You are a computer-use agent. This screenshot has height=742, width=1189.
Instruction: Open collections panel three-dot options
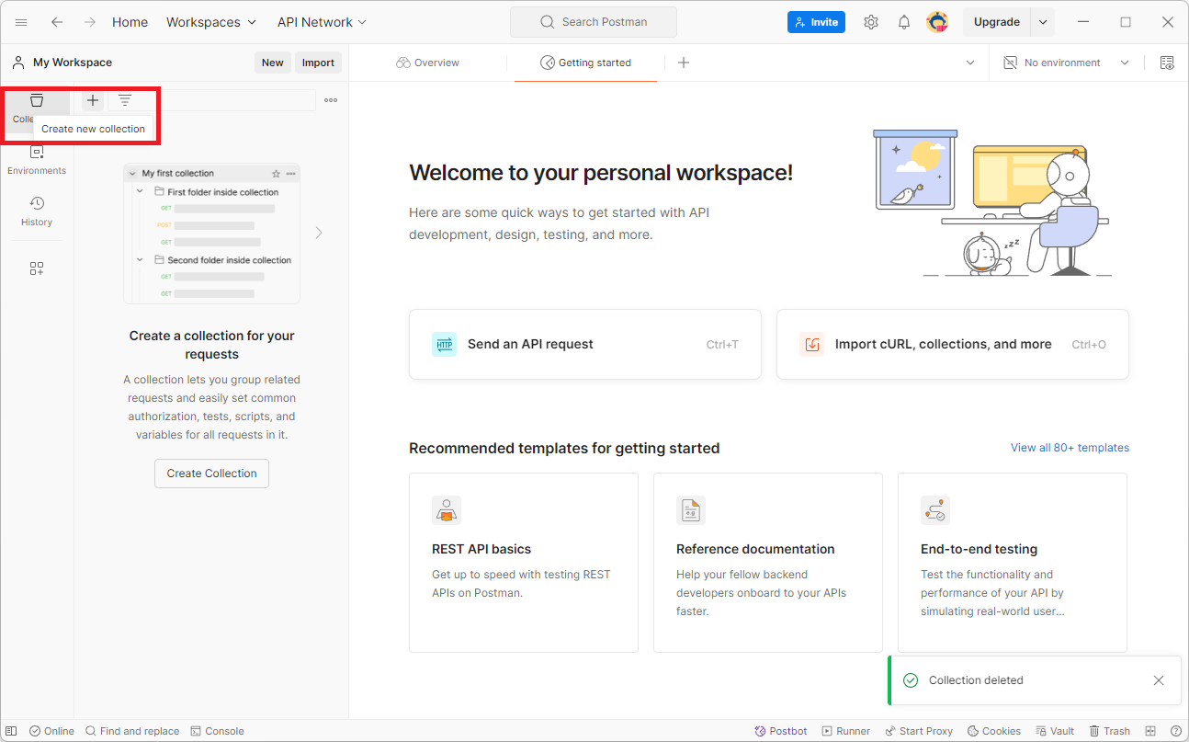pos(331,100)
